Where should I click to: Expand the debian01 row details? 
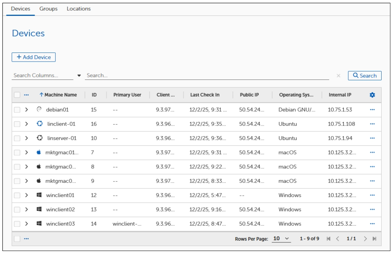(x=26, y=110)
